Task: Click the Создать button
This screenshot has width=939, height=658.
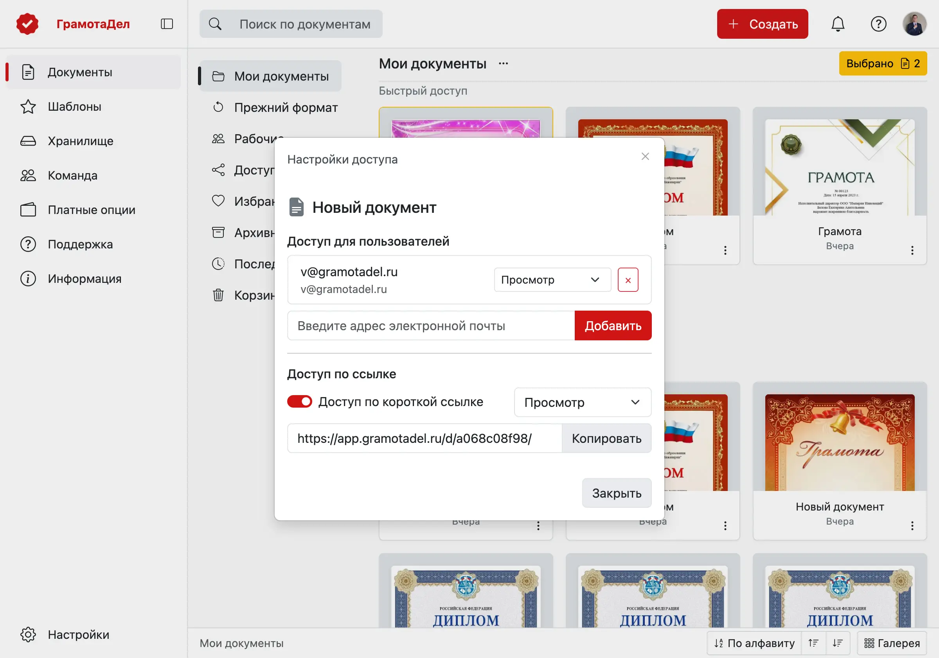Action: (x=762, y=24)
